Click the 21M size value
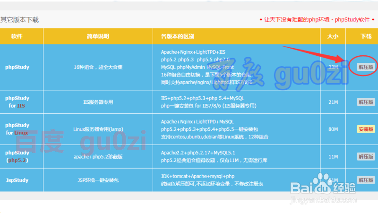Screen dimensions: 378x213 pyautogui.click(x=333, y=102)
